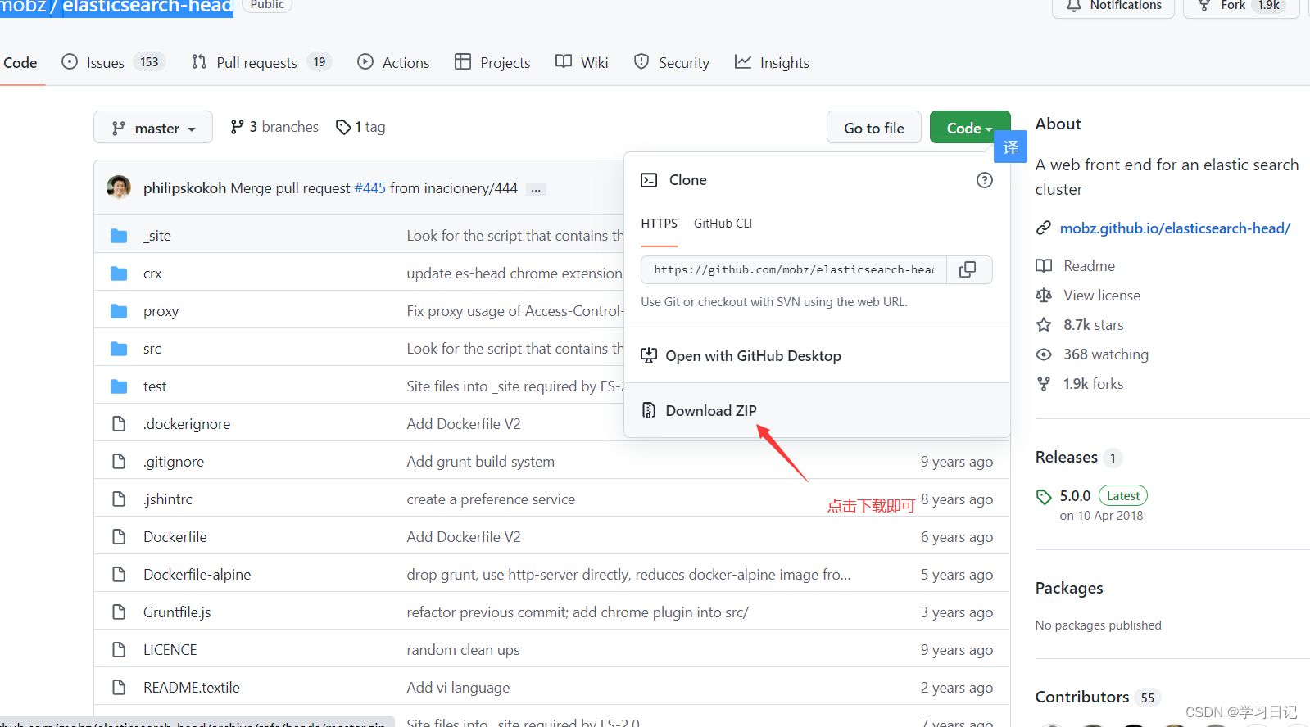Open the .dockerignore file
The image size is (1310, 727).
pos(187,424)
